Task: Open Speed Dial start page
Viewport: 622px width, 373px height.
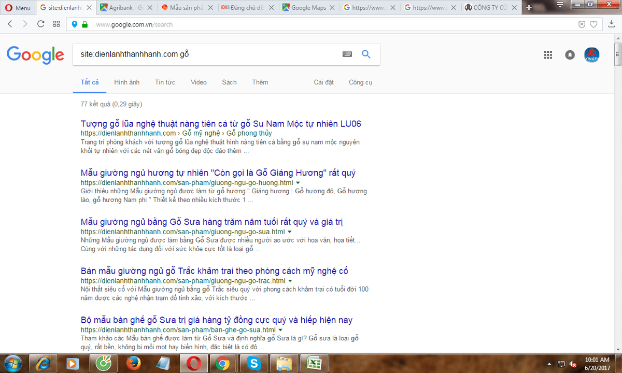Action: click(x=56, y=24)
